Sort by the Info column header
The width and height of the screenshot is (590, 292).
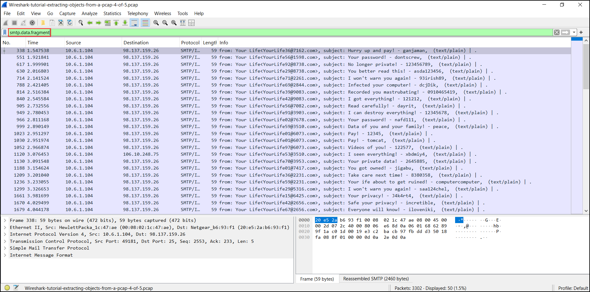(394, 43)
